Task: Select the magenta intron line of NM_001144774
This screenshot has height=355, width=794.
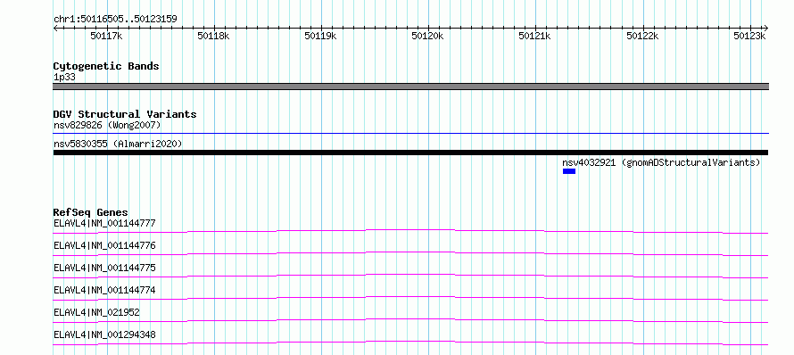Action: (x=410, y=298)
